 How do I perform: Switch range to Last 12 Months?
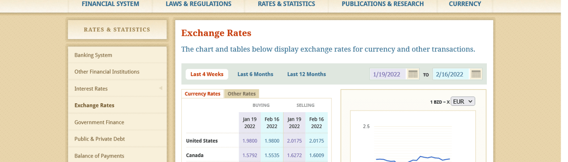306,74
